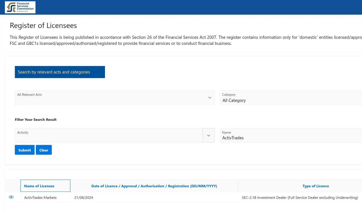Image resolution: width=362 pixels, height=213 pixels.
Task: Click the Financial Services Commission Mauritius logo
Action: click(x=20, y=7)
